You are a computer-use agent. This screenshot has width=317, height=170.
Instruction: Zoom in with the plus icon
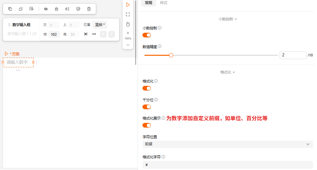pos(128,33)
